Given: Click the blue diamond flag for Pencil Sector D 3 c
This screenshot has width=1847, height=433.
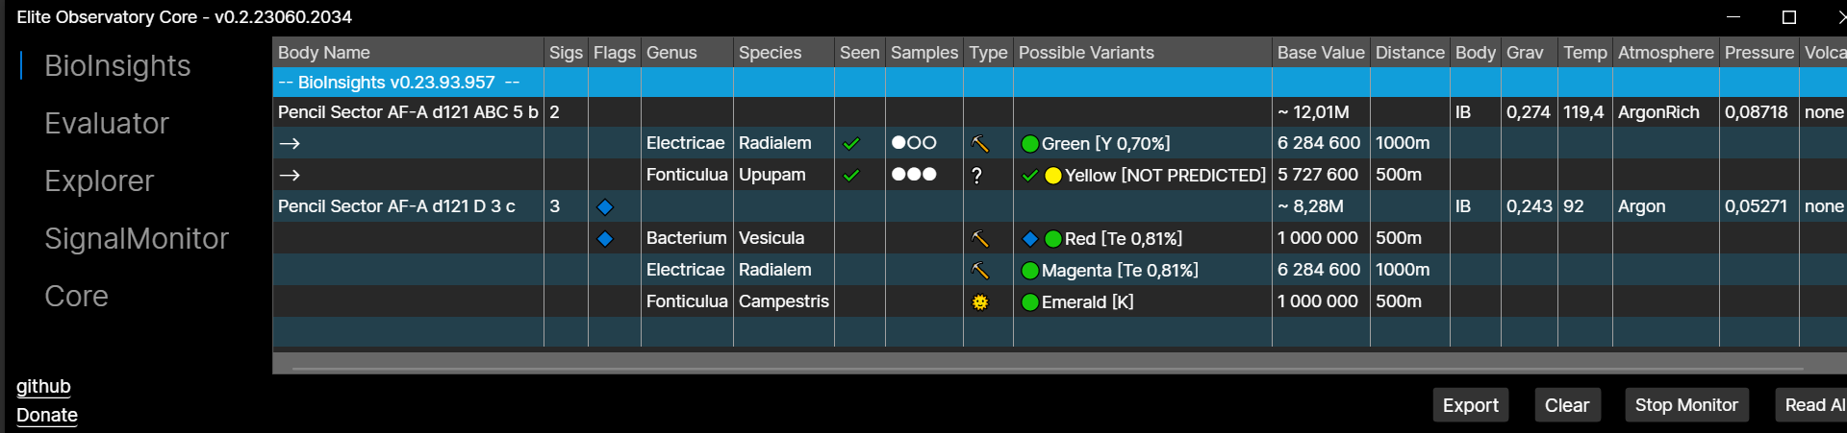Looking at the screenshot, I should pos(605,207).
